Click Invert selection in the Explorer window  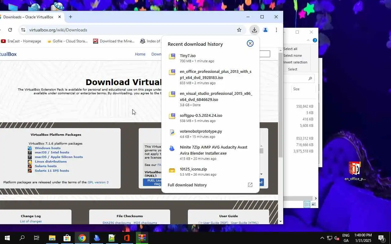tap(295, 62)
